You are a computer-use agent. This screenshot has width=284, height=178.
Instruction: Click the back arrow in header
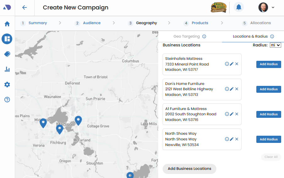[25, 8]
